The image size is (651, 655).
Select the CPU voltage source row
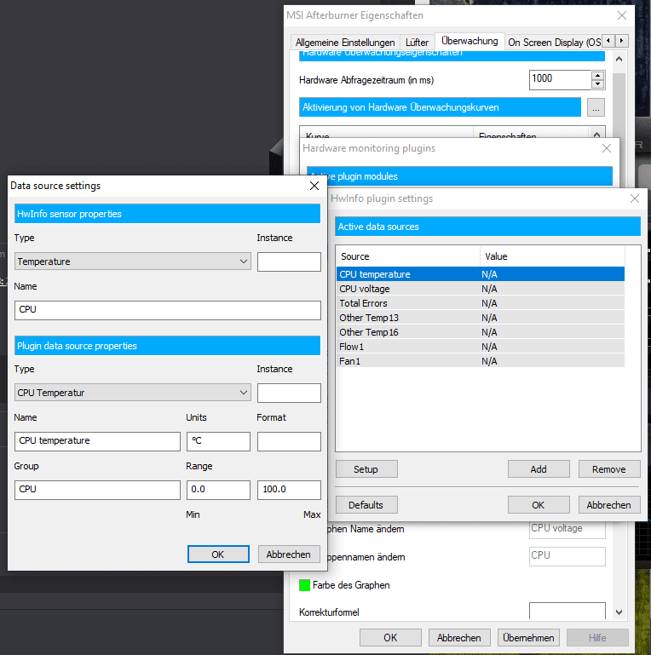point(480,289)
